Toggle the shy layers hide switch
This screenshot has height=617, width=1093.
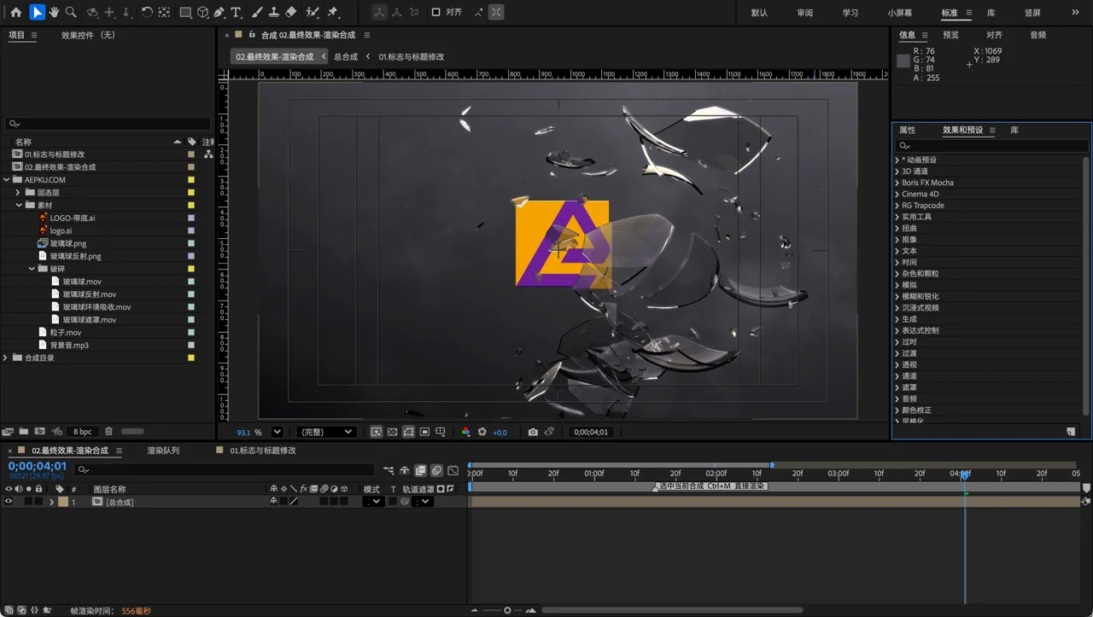click(405, 470)
